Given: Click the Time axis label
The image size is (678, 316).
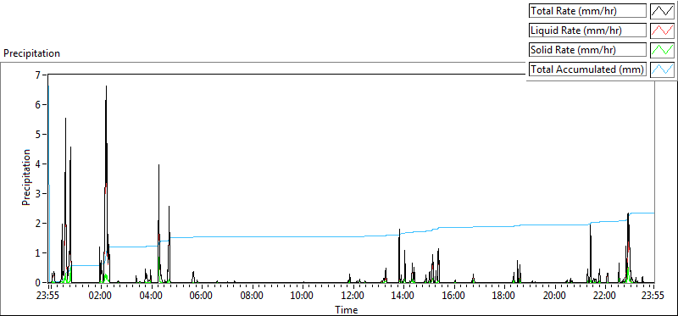Looking at the screenshot, I should click(x=347, y=309).
